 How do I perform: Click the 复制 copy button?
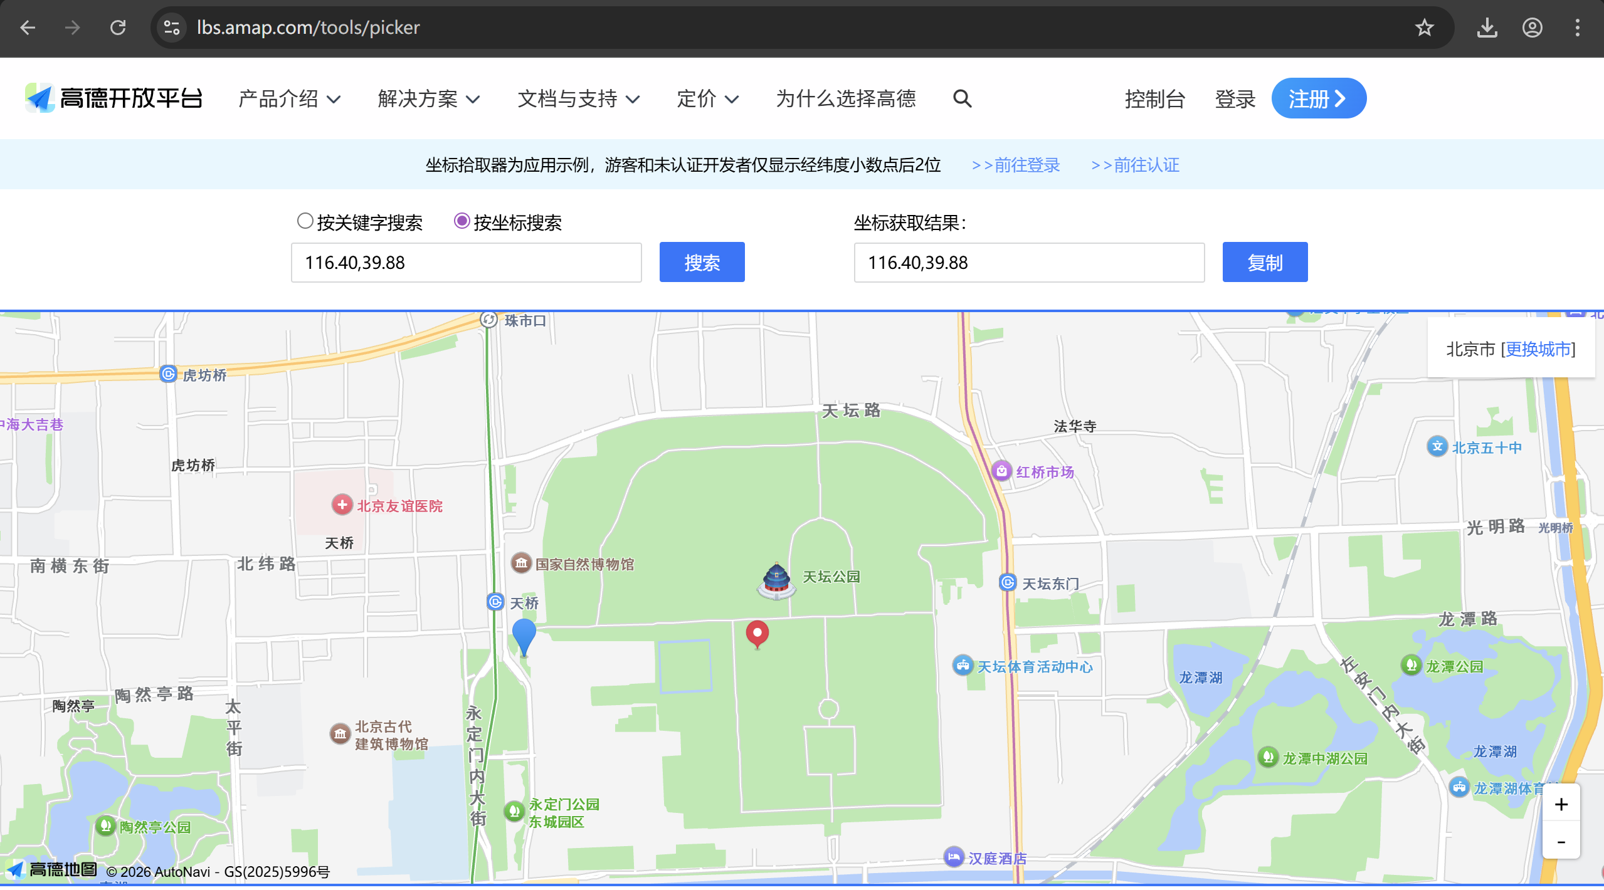click(x=1265, y=263)
